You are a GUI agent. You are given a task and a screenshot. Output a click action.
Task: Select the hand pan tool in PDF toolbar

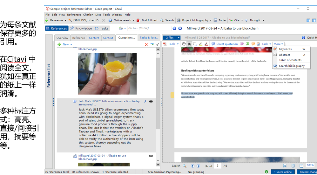(x=184, y=44)
